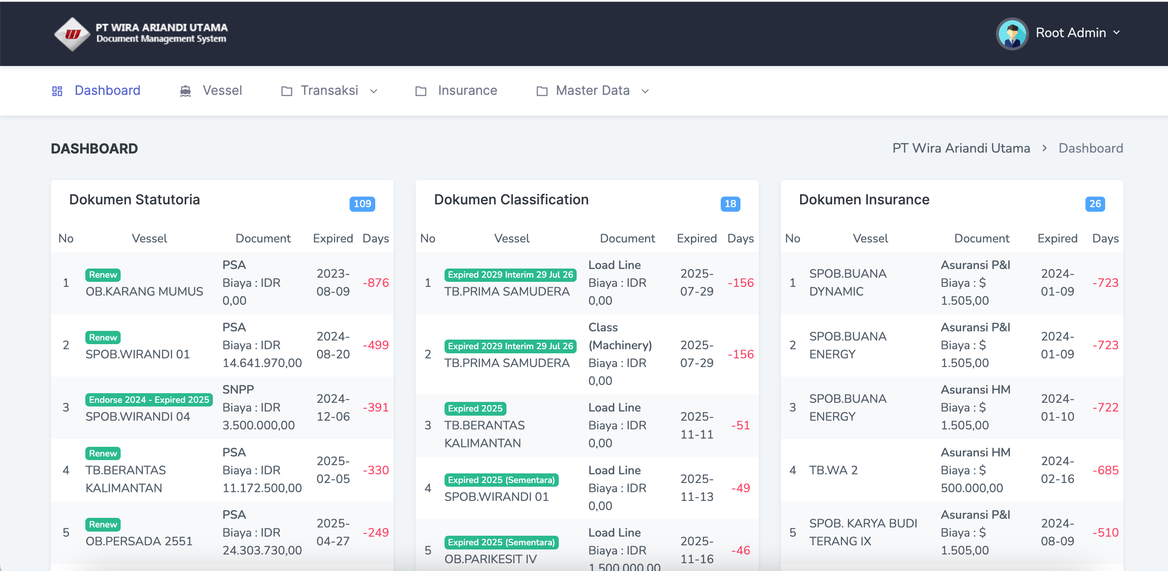Click the Dokumen Classification count badge 18
The height and width of the screenshot is (571, 1168).
(x=730, y=204)
